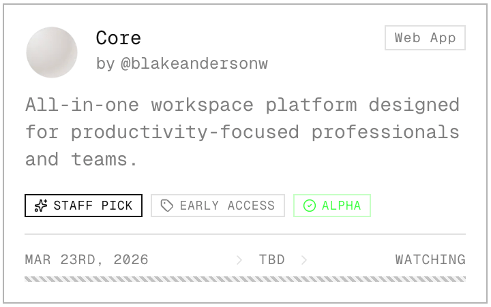Select the ALPHA label text

(341, 206)
